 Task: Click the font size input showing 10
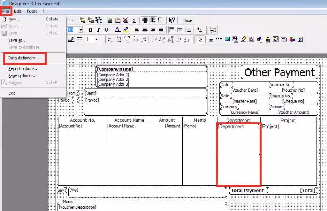(x=73, y=30)
